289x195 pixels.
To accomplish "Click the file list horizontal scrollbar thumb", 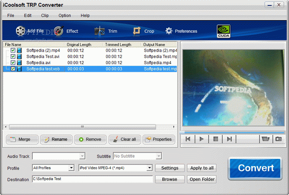I will point(82,126).
